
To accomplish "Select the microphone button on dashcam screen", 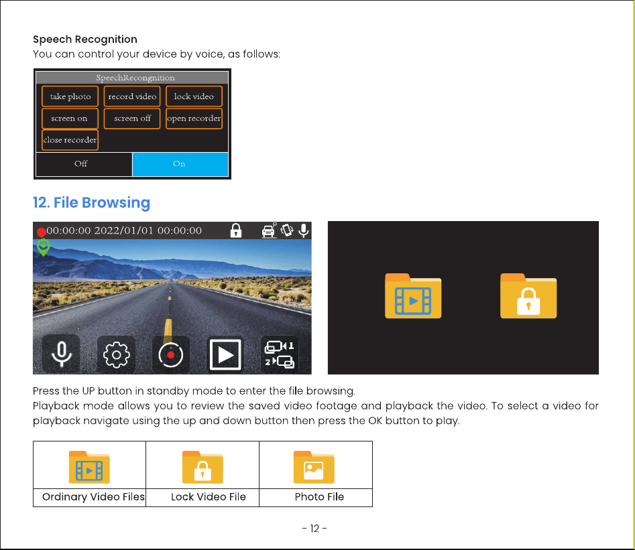I will (61, 354).
